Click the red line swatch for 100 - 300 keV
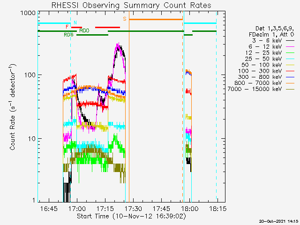This screenshot has width=300, height=225. [x=290, y=71]
